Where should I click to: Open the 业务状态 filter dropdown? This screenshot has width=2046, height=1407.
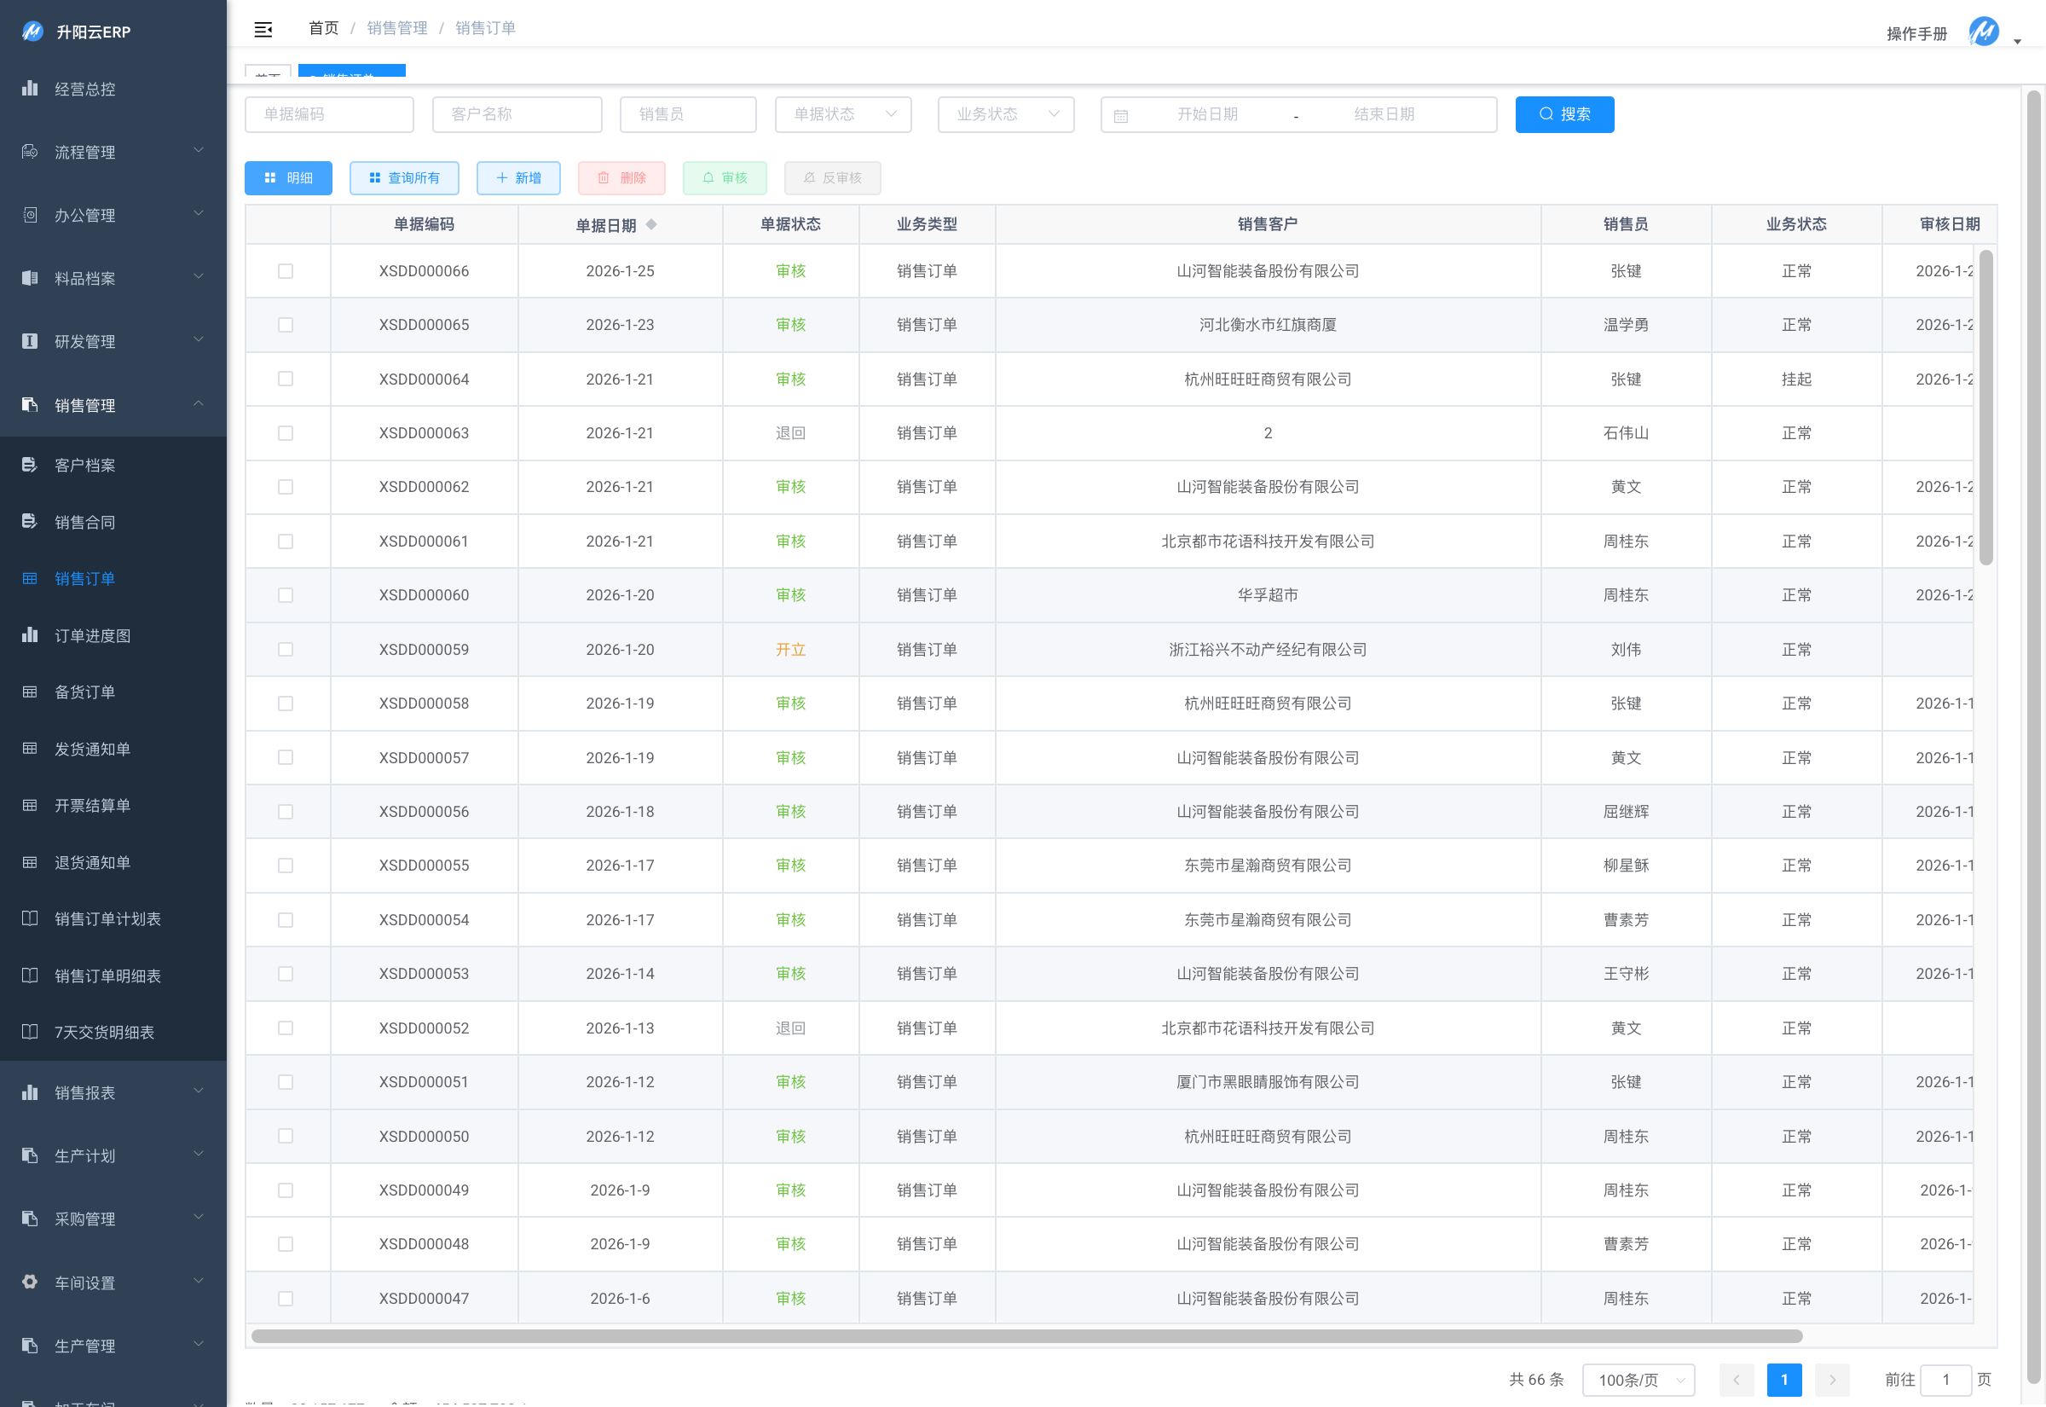(x=1006, y=114)
